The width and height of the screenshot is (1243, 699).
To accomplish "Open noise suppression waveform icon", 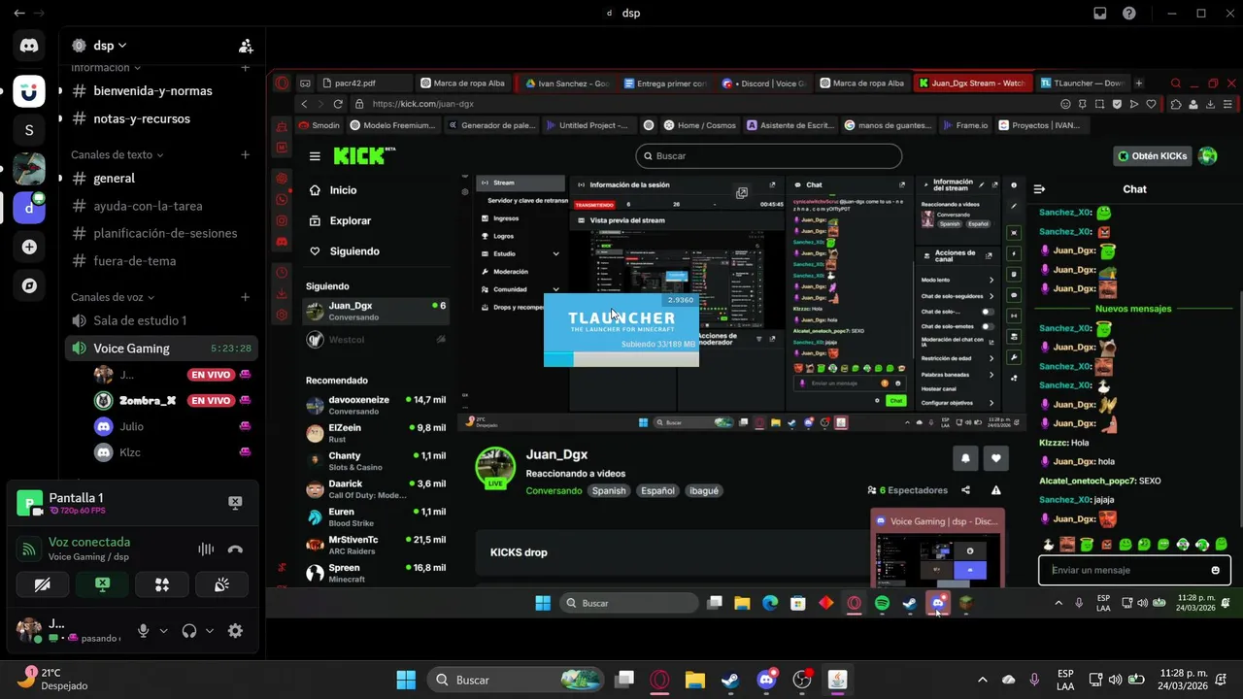I will [206, 549].
